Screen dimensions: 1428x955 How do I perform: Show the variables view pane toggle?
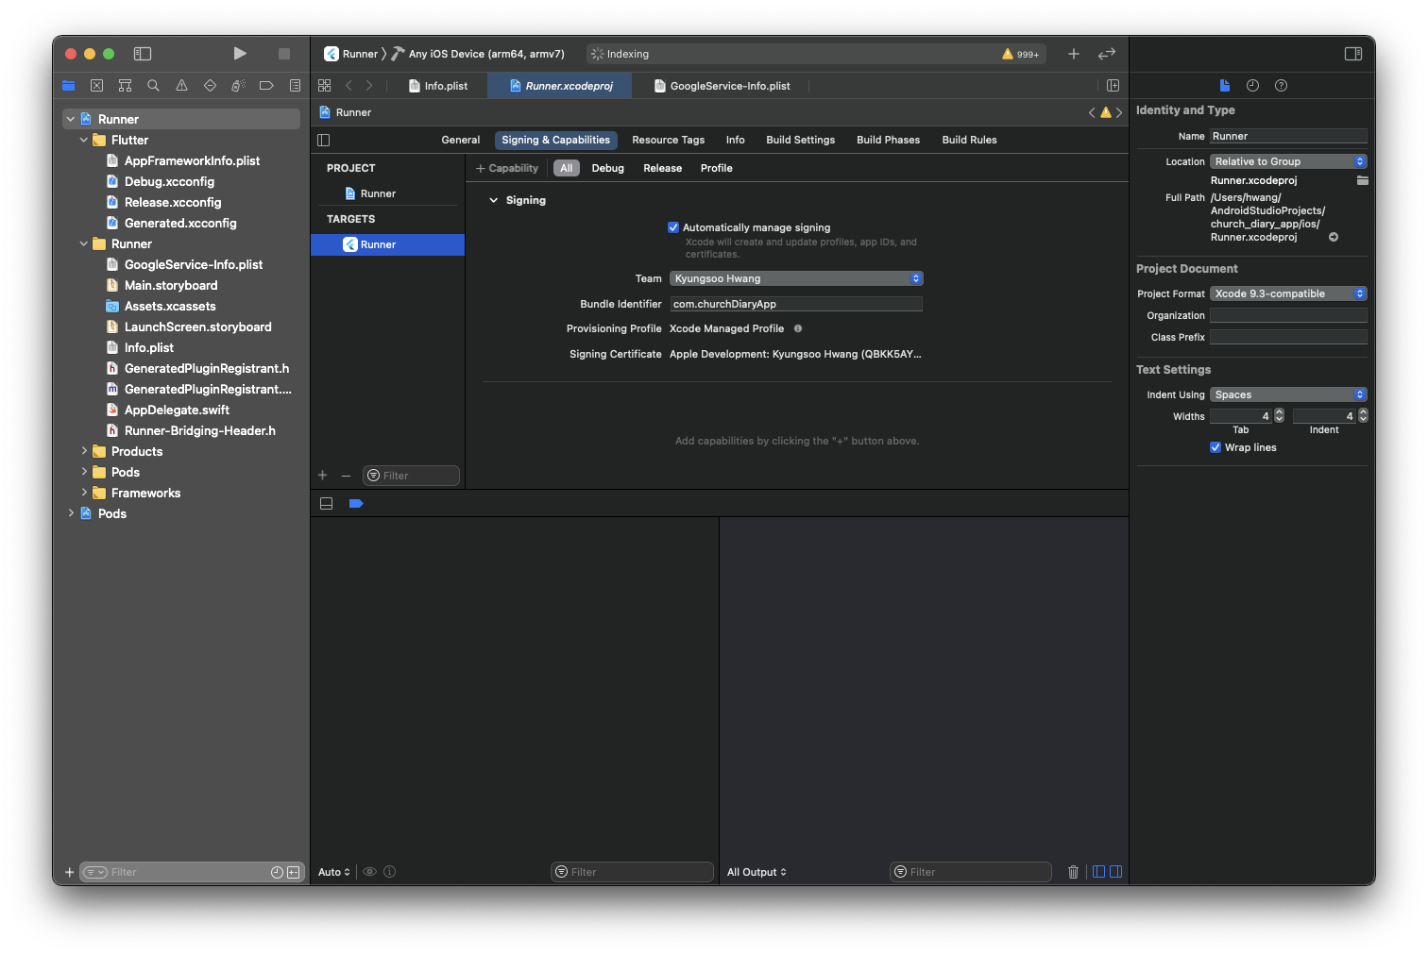pos(1098,872)
